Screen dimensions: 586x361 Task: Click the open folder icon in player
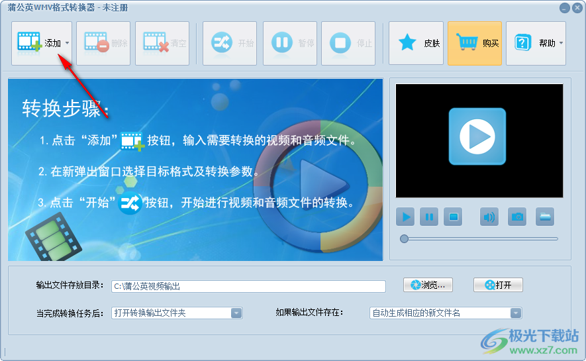pos(545,217)
